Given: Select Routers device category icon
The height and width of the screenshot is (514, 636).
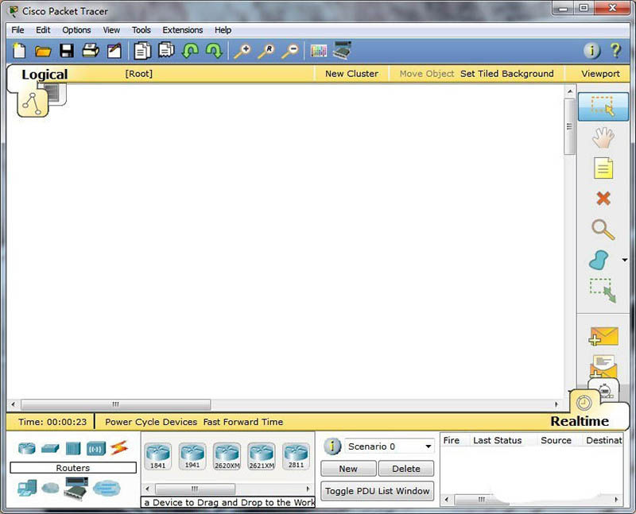Looking at the screenshot, I should point(27,448).
